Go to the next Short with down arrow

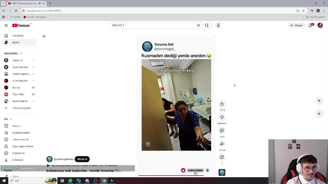(319, 113)
